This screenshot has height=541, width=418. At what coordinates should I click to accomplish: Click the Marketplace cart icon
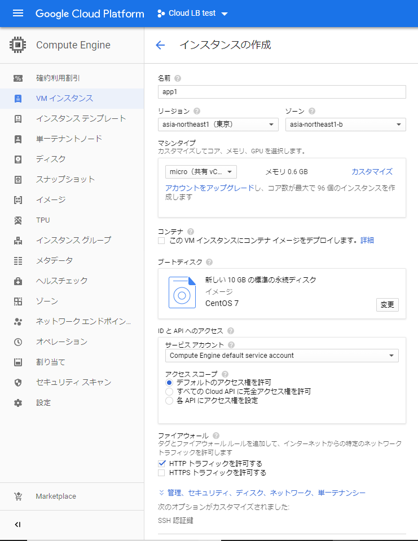[x=18, y=496]
